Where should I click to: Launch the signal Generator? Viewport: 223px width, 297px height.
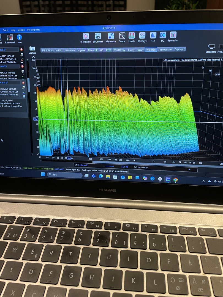coord(111,38)
